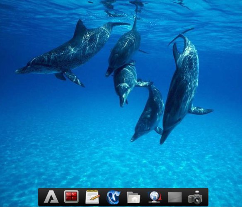
Task: Launch the blue cat web browser icon
Action: (114, 197)
